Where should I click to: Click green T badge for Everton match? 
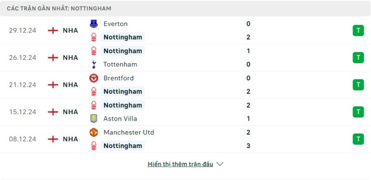358,31
